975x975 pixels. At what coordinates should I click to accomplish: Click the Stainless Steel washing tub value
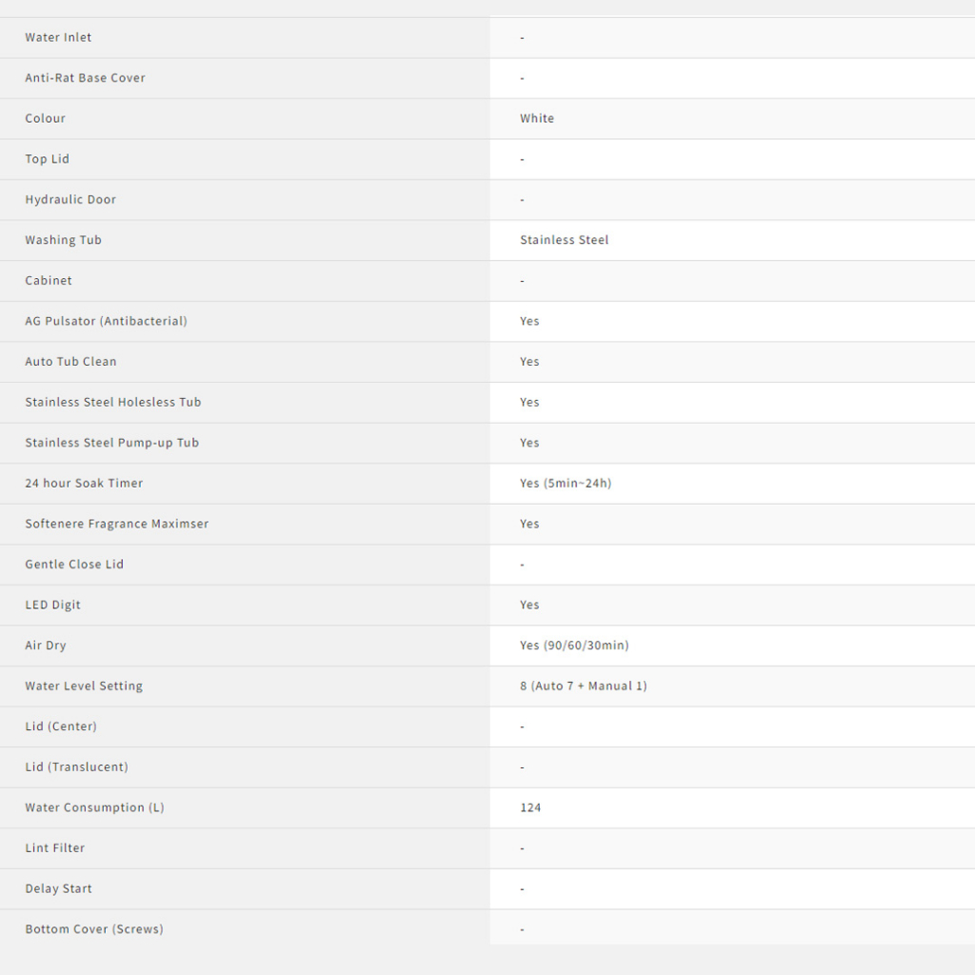tap(564, 240)
